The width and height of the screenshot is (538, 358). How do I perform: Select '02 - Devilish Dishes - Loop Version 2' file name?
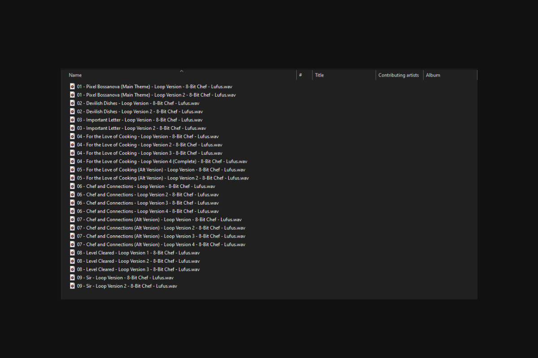pos(140,111)
